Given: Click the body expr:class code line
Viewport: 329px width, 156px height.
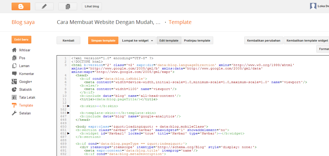Looking at the screenshot, I should point(142,127).
